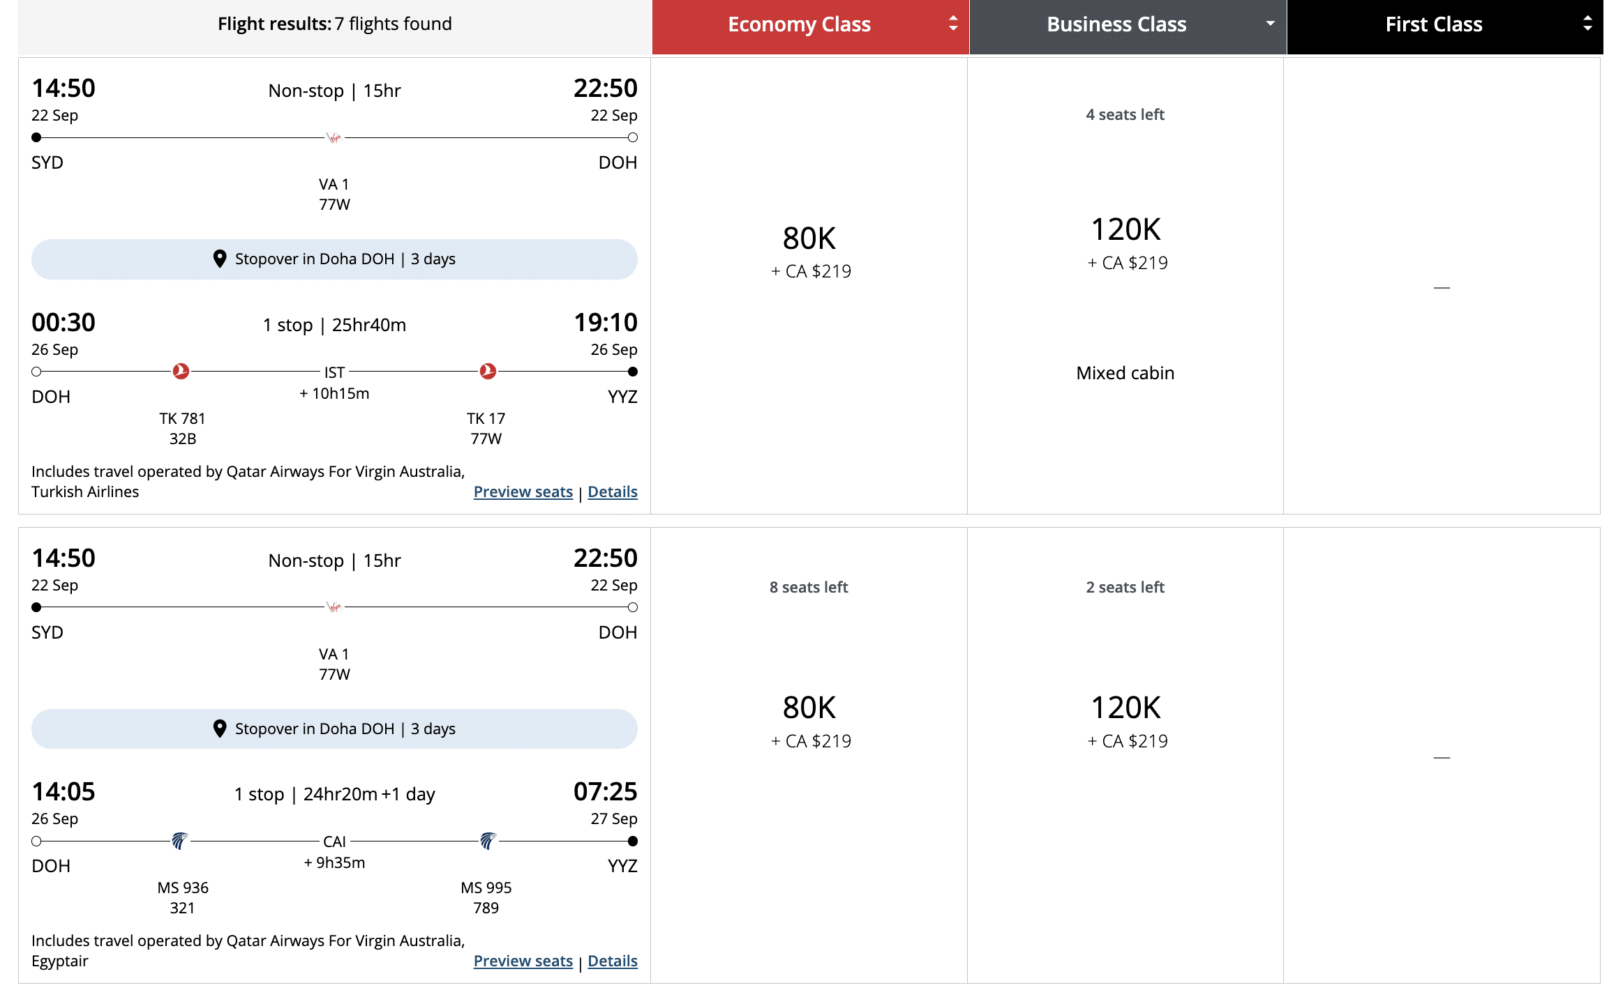The width and height of the screenshot is (1609, 990).
Task: Open Preview seats for Turkish Airlines itinerary
Action: click(523, 492)
